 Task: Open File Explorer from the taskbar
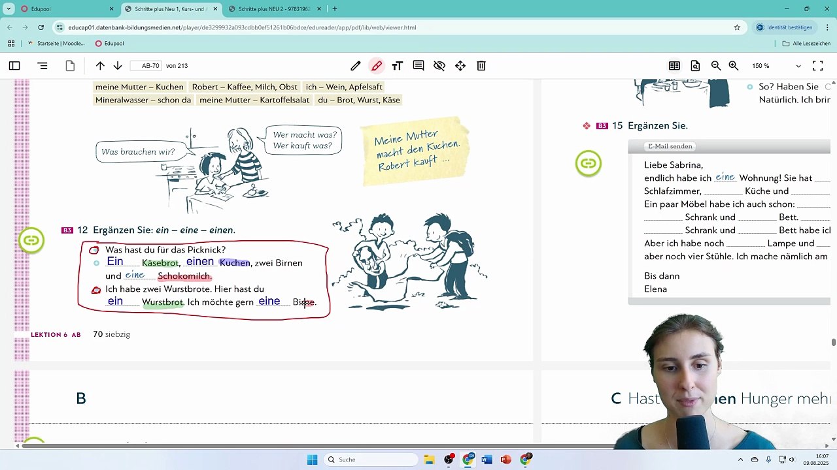pos(429,460)
